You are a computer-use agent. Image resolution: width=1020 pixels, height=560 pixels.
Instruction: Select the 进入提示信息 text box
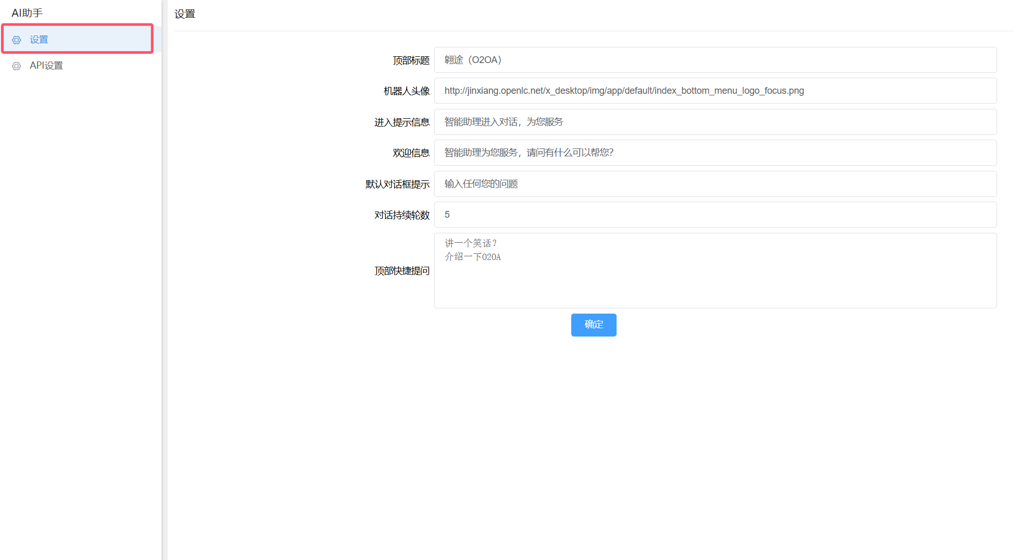(715, 122)
